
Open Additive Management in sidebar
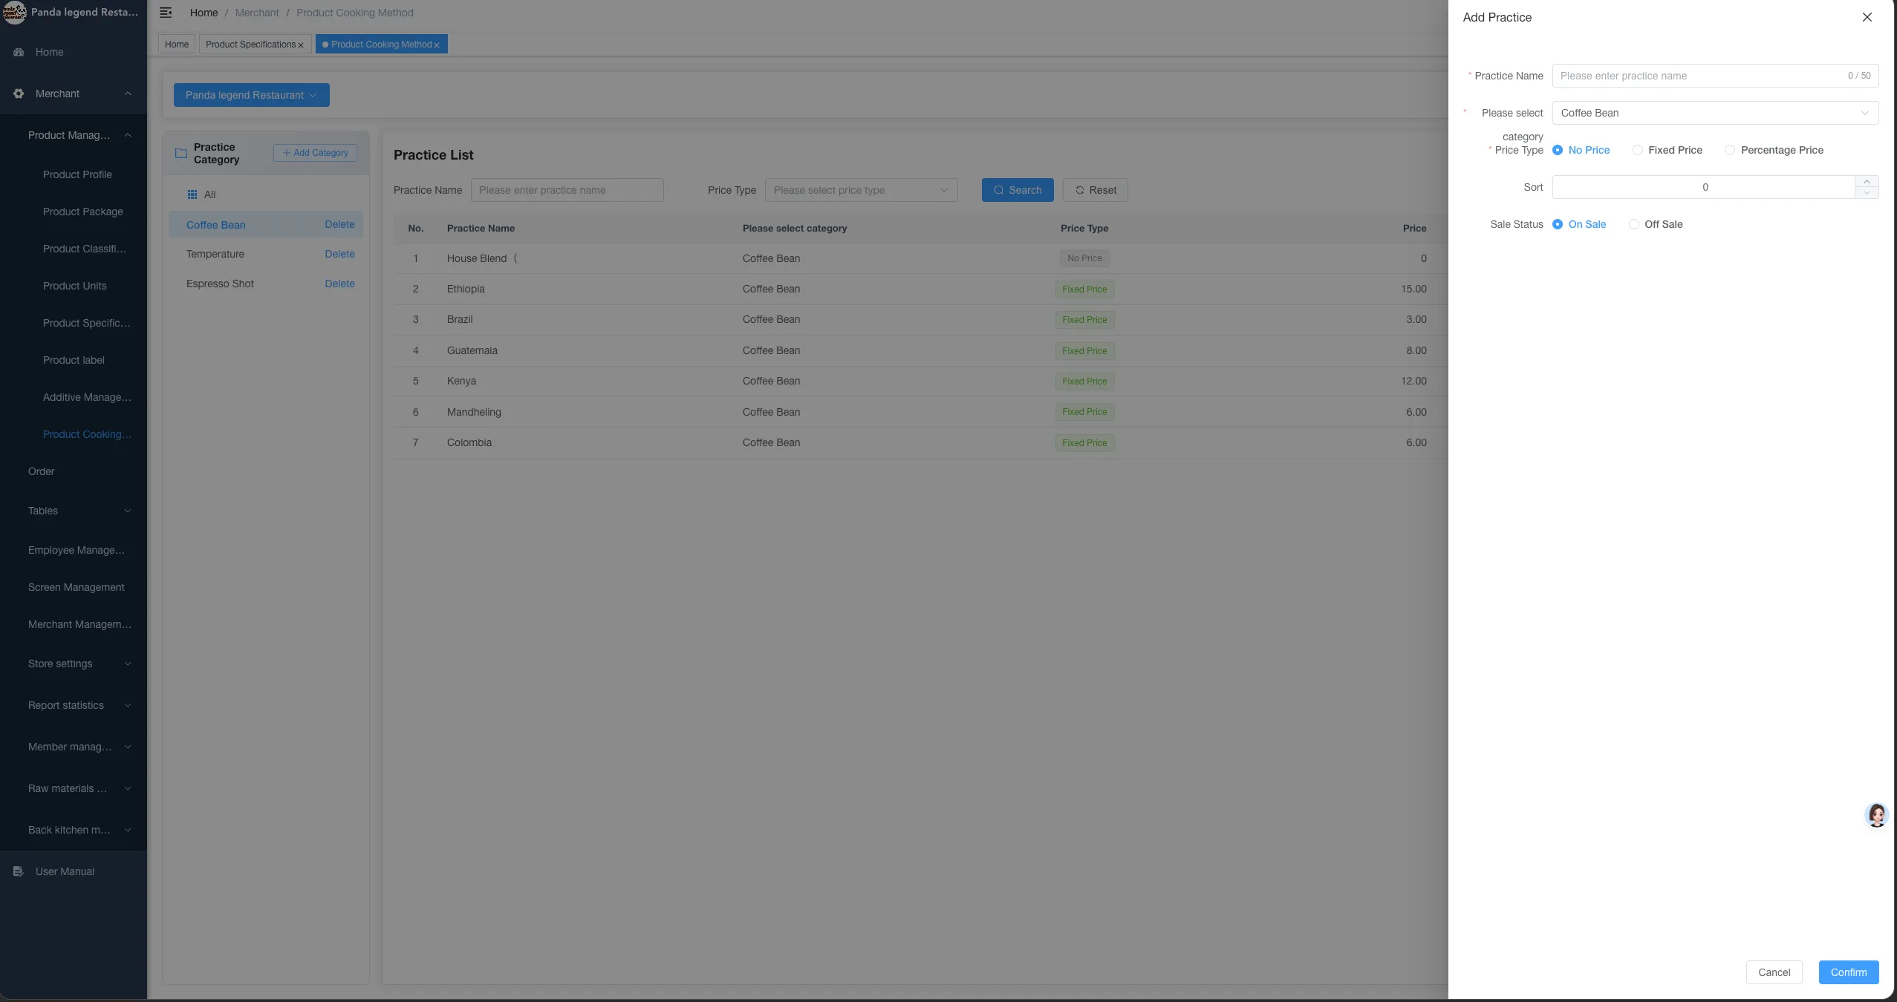(x=87, y=397)
